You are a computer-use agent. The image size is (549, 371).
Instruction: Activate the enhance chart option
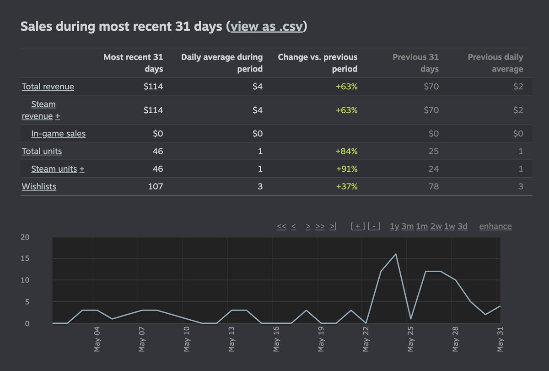click(495, 226)
